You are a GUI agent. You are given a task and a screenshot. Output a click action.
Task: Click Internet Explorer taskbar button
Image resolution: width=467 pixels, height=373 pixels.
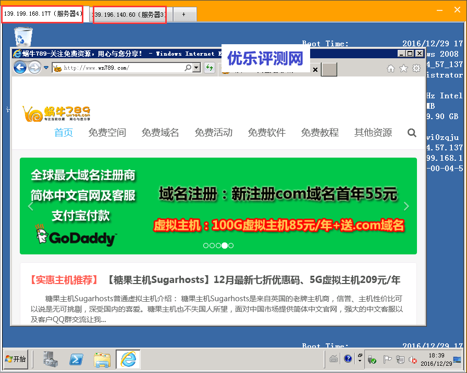pos(128,359)
